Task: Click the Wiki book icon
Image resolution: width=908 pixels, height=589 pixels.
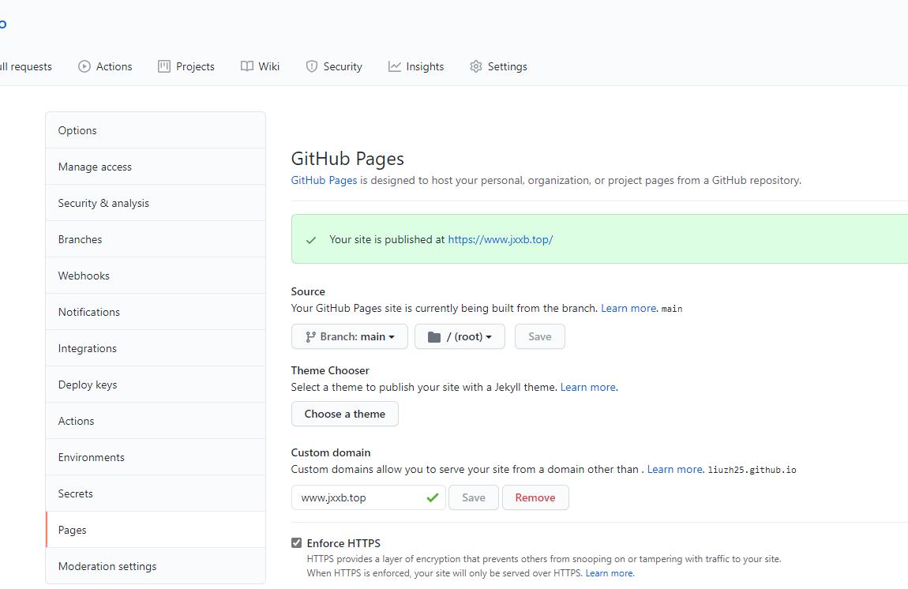Action: 247,67
